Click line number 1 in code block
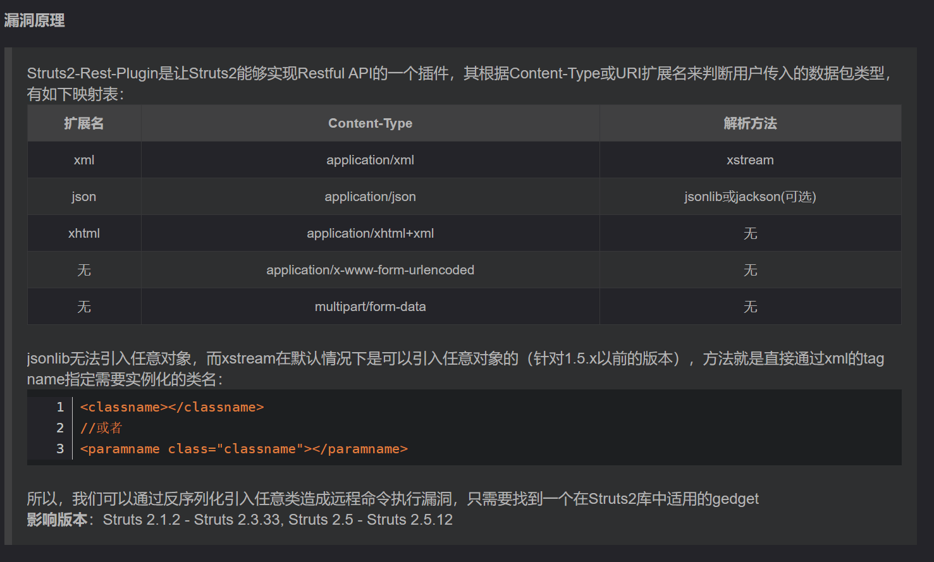 click(x=60, y=407)
